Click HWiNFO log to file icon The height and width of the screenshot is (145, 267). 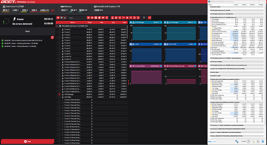253,142
